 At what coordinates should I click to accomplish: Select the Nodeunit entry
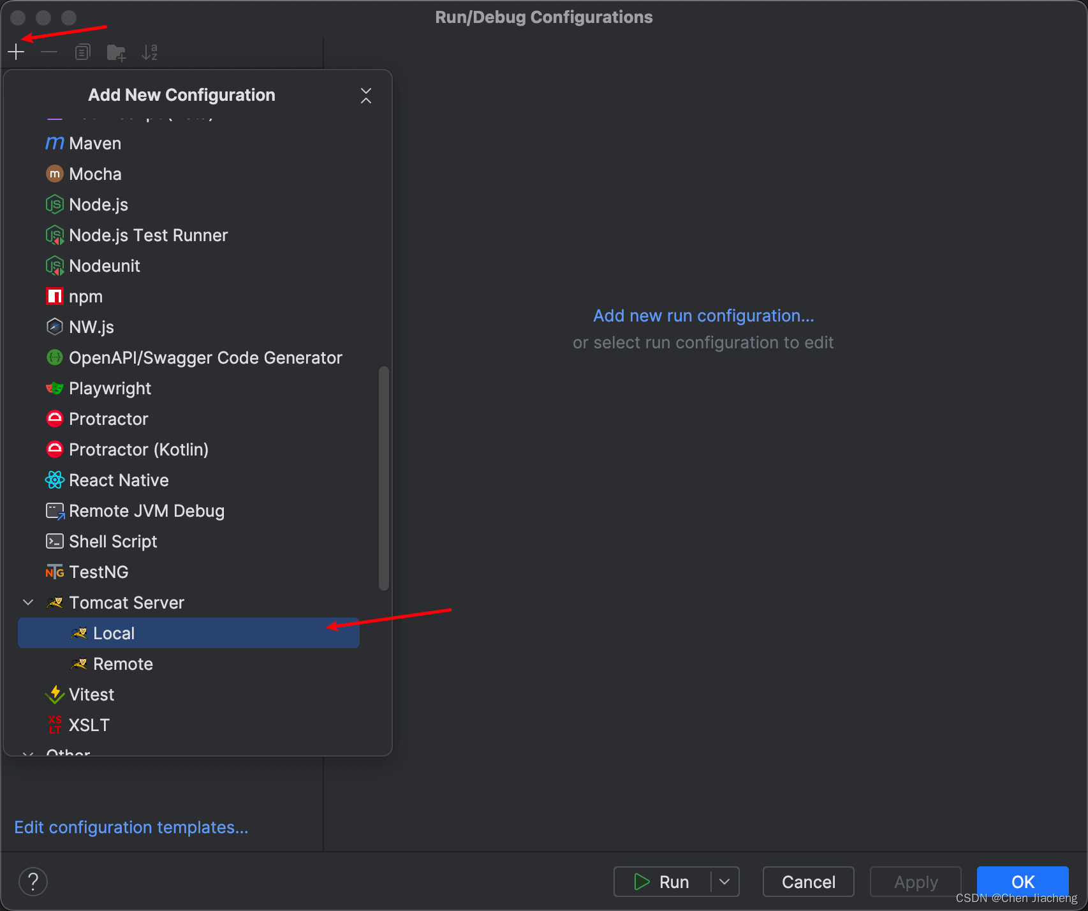[x=188, y=266]
